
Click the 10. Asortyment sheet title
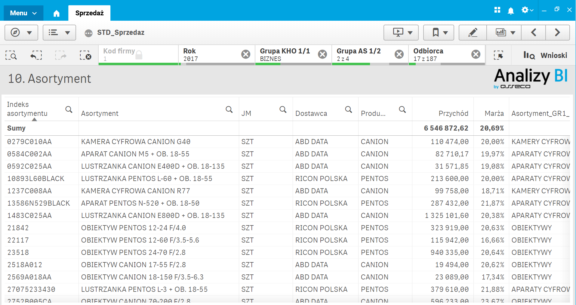pos(49,79)
